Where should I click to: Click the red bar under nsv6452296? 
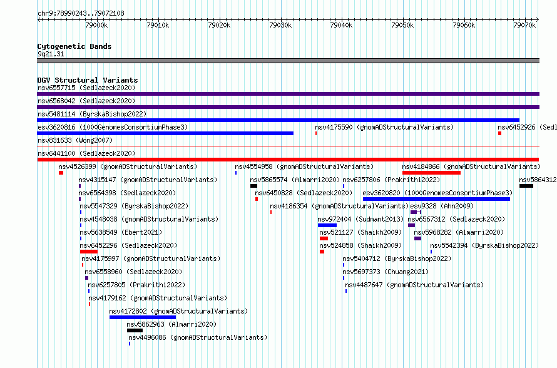pos(89,252)
